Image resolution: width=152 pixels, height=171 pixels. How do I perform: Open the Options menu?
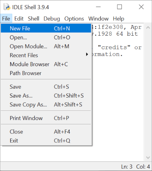click(x=74, y=19)
